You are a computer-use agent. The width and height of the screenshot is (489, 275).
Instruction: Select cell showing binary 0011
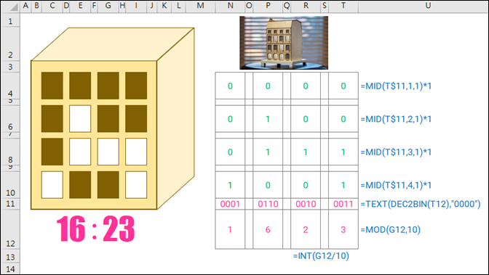coord(343,204)
